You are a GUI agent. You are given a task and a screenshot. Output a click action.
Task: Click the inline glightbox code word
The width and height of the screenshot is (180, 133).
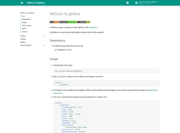pyautogui.click(x=62, y=77)
